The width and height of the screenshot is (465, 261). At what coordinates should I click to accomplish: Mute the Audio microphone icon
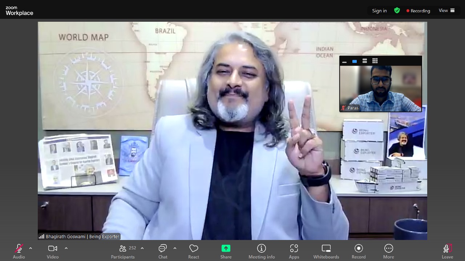19,248
